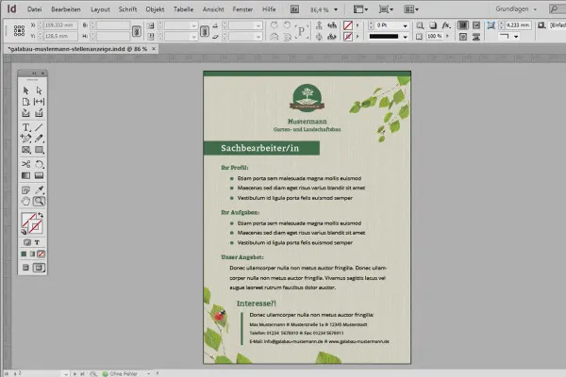Select the Selection tool (black arrow)
Screen dimensions: 566x377
pyautogui.click(x=25, y=90)
